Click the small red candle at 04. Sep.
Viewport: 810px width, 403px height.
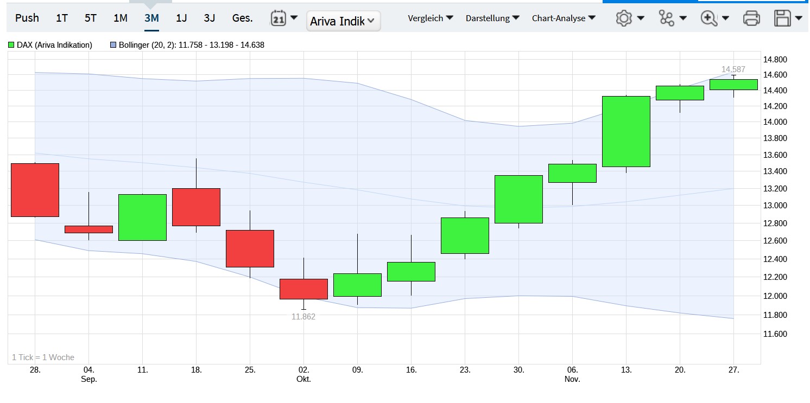[88, 229]
